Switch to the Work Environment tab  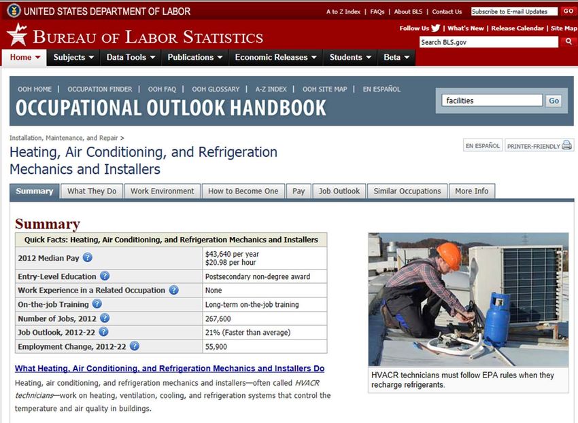[x=163, y=191]
